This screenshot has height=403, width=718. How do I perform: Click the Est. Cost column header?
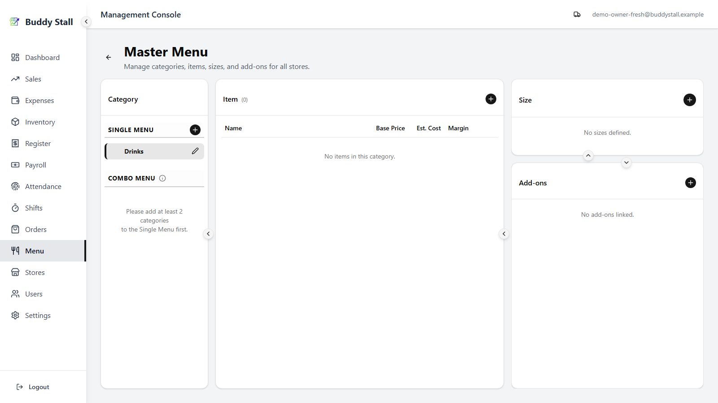pos(429,128)
